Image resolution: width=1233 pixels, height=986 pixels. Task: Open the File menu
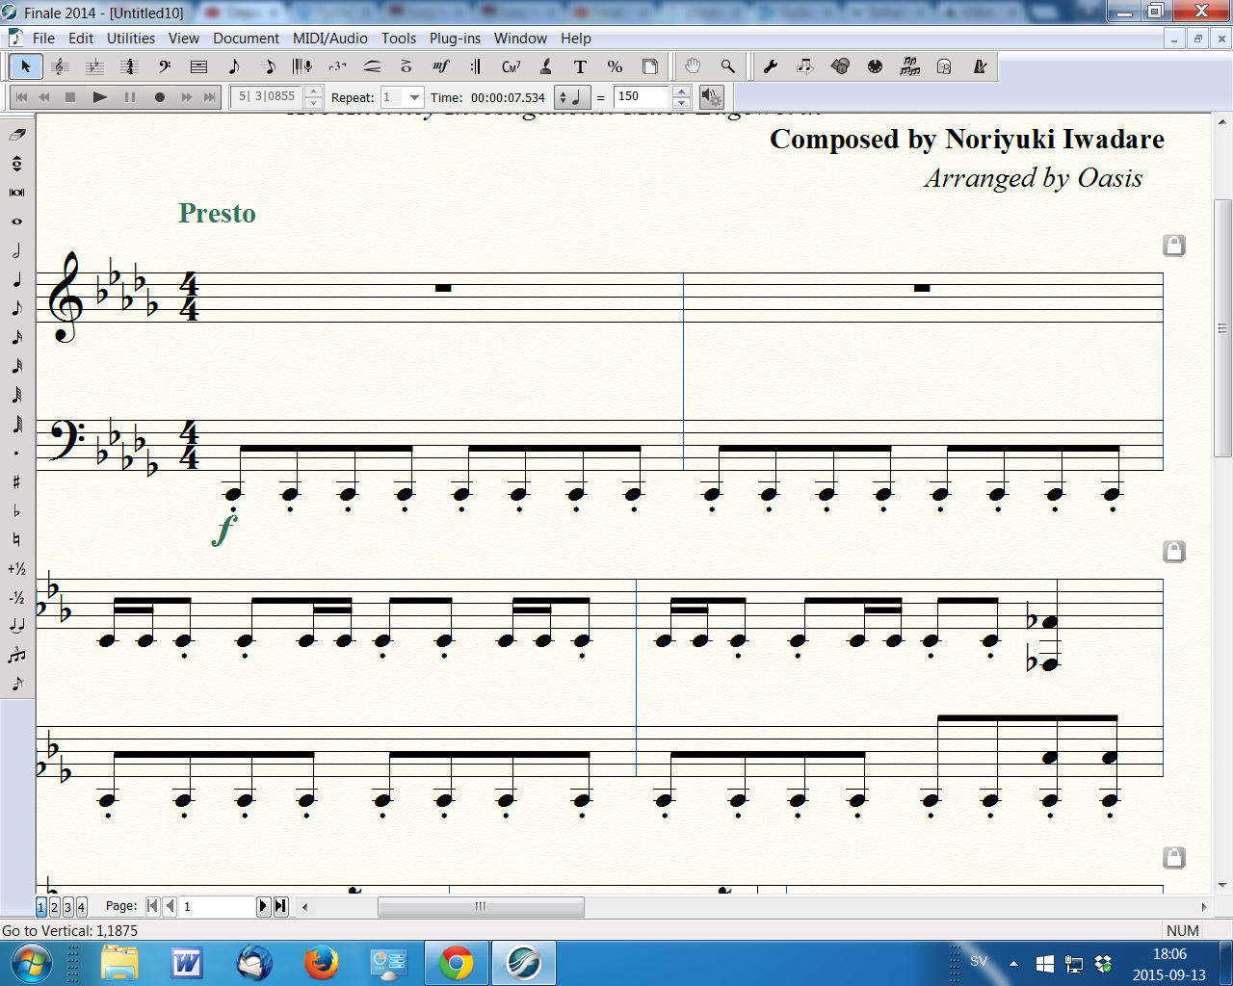tap(43, 39)
